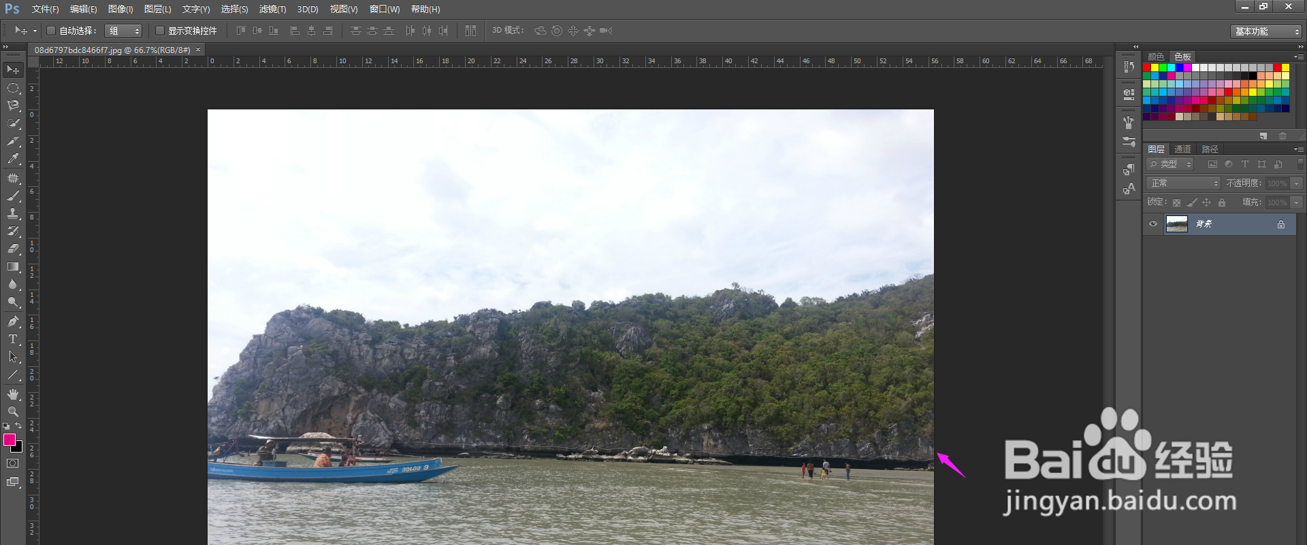Open the 正常 blend mode dropdown

tap(1184, 183)
